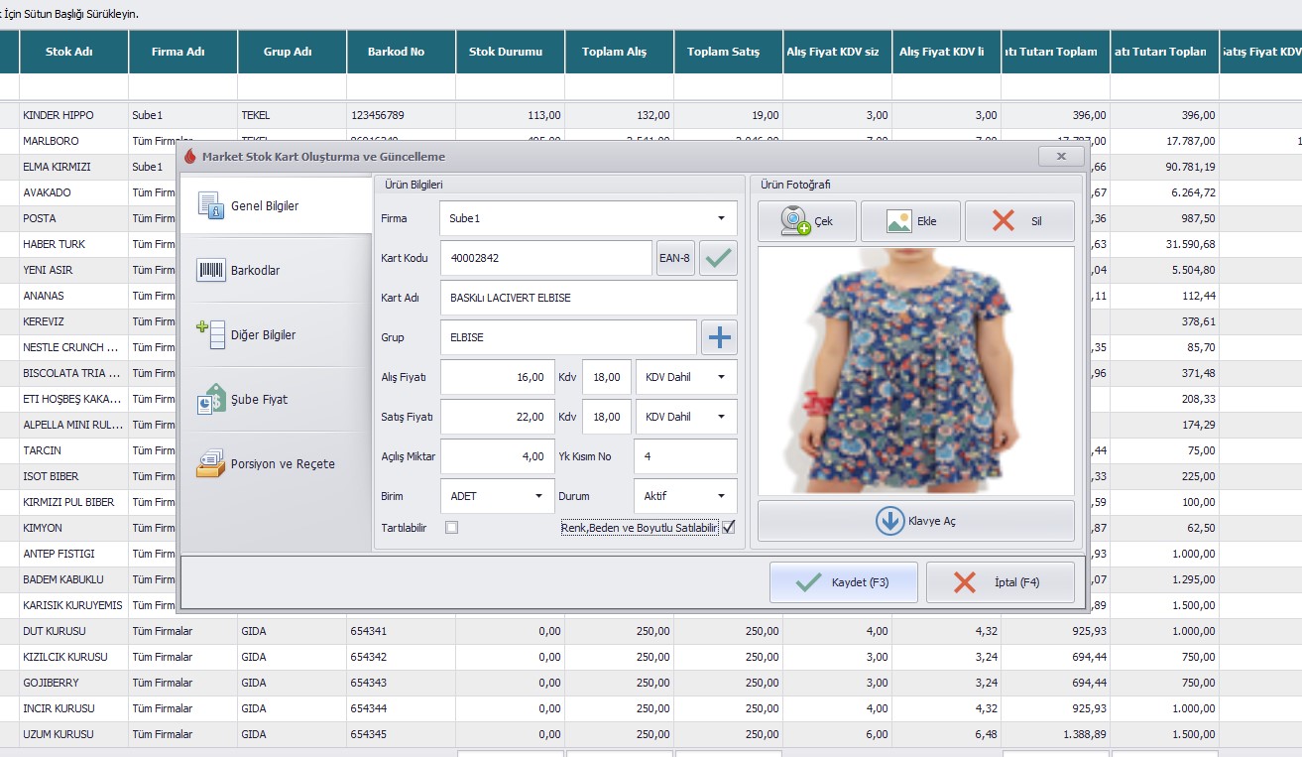
Task: Click barcode cell 123456789
Action: 401,115
